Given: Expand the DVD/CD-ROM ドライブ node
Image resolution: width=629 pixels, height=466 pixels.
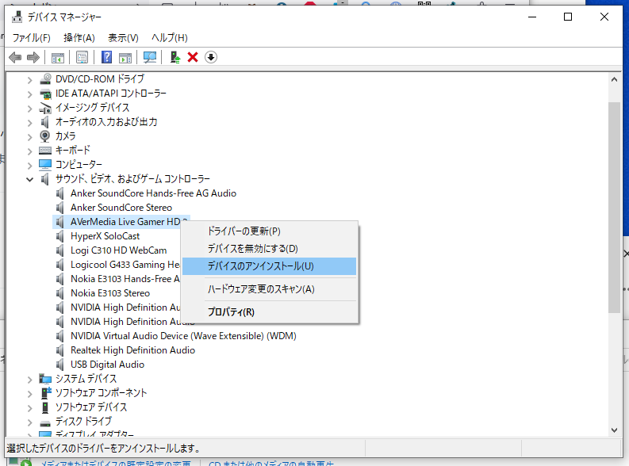Looking at the screenshot, I should point(30,79).
